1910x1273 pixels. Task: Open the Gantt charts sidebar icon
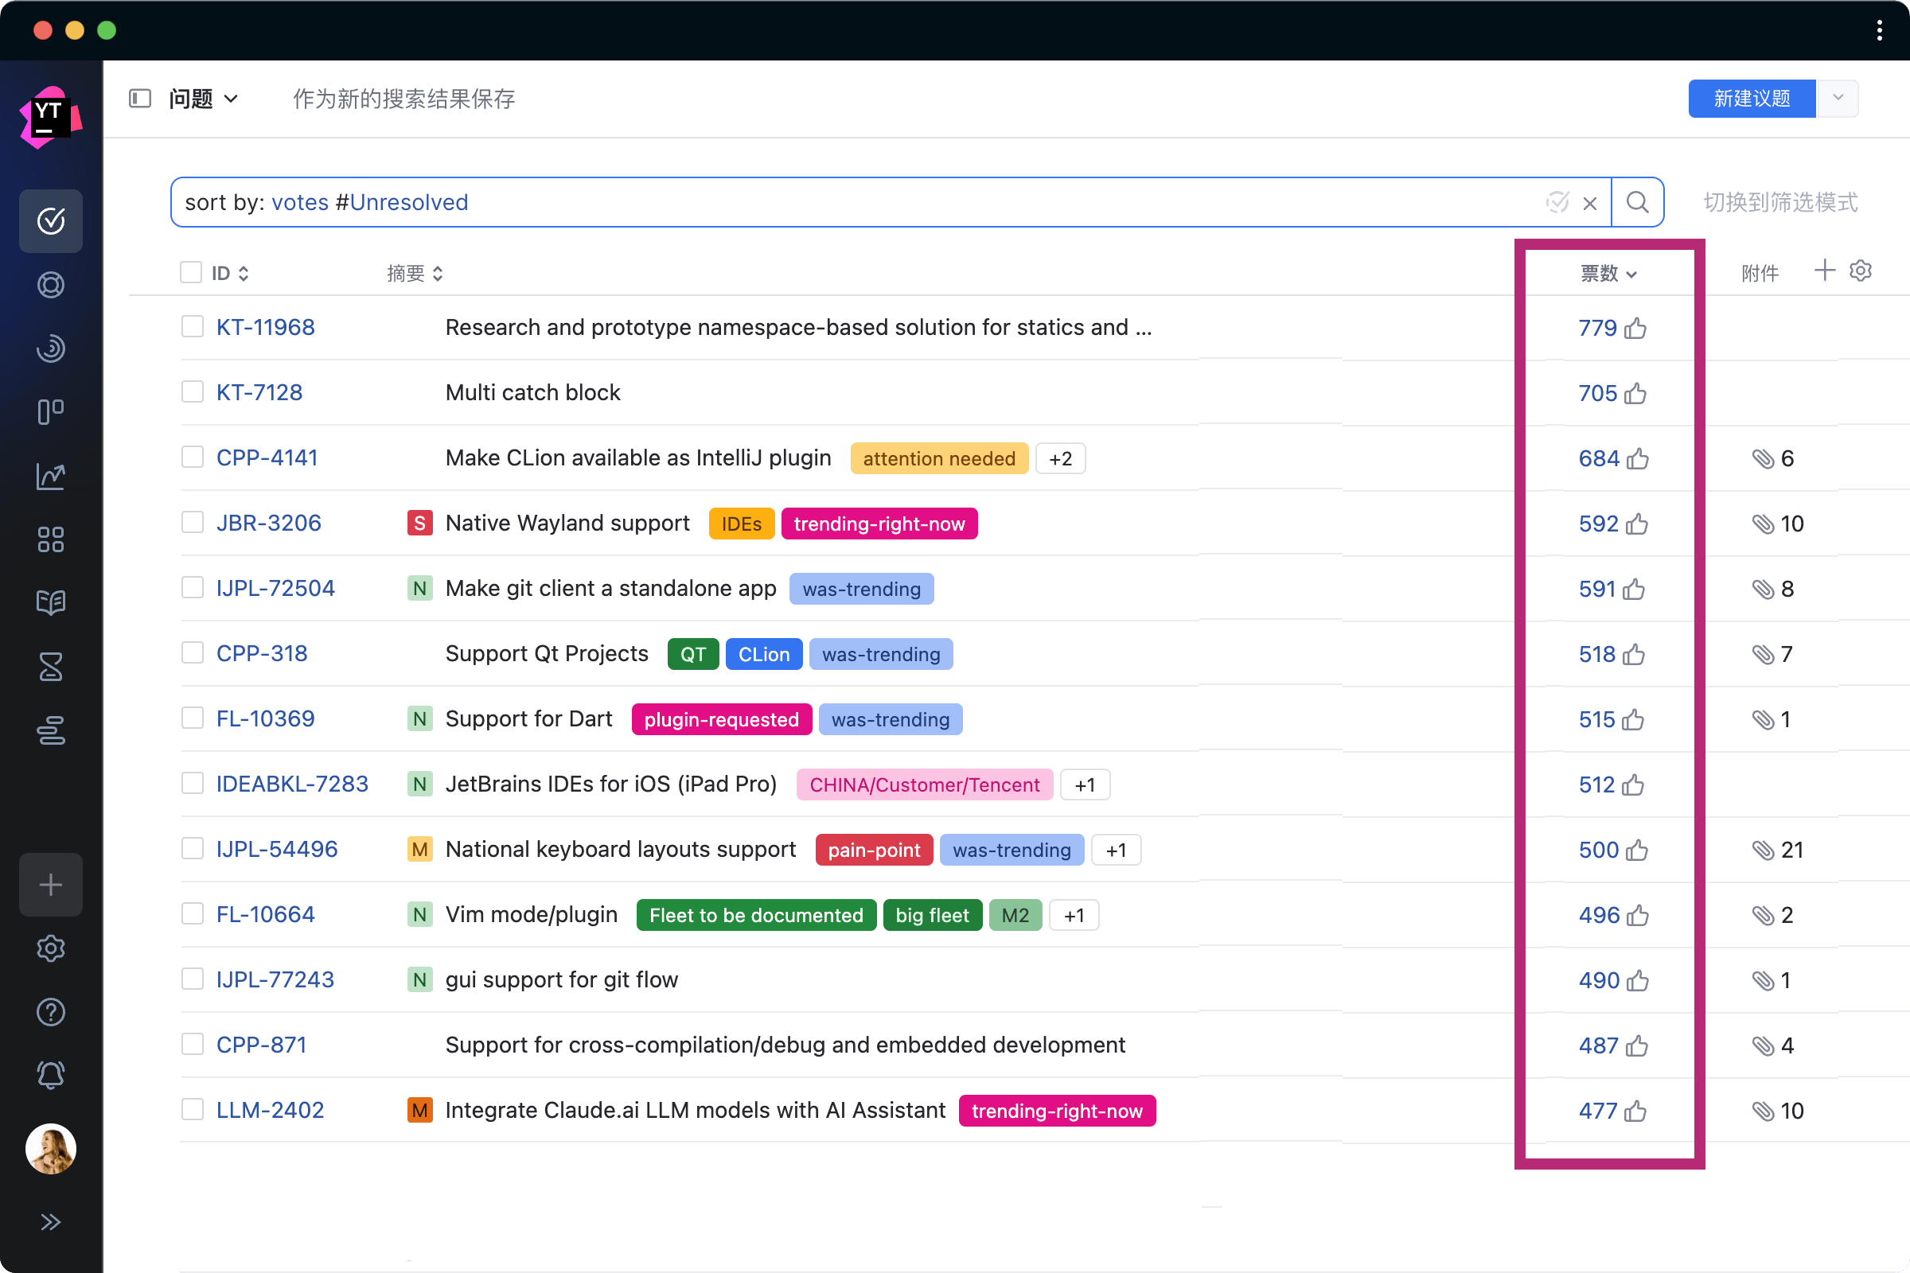click(x=50, y=730)
